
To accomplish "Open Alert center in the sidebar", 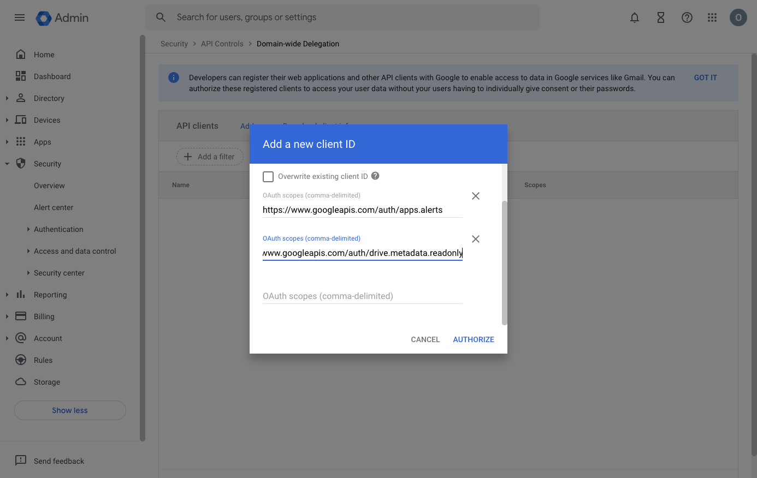I will click(x=54, y=207).
